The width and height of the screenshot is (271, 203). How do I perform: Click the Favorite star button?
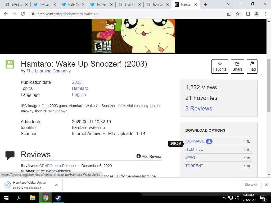(220, 66)
